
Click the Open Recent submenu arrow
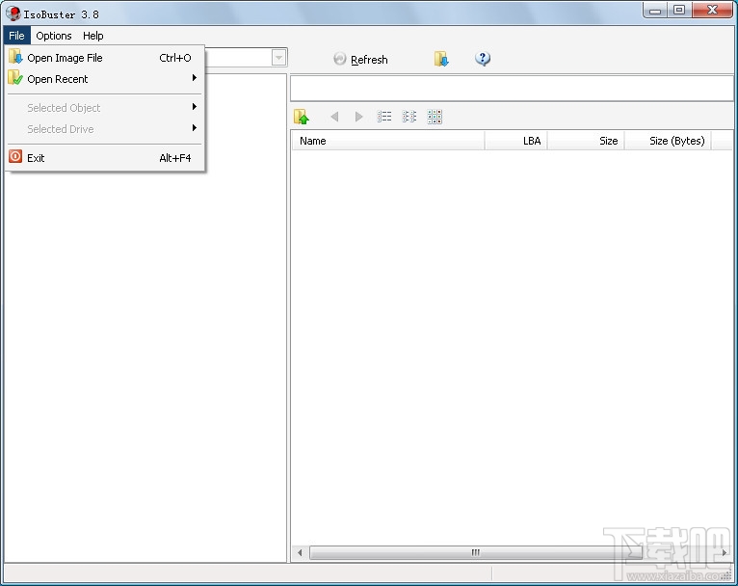[x=195, y=78]
